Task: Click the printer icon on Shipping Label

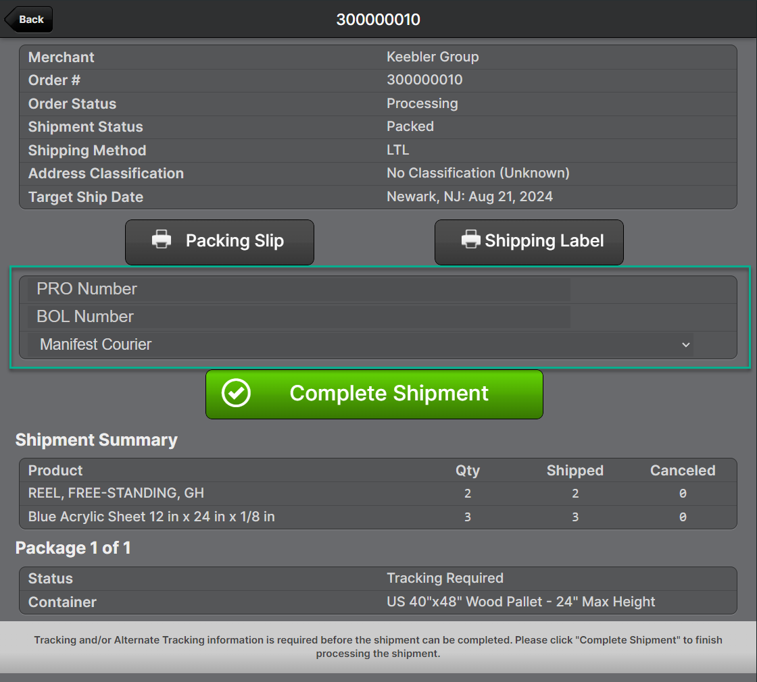Action: pyautogui.click(x=471, y=240)
